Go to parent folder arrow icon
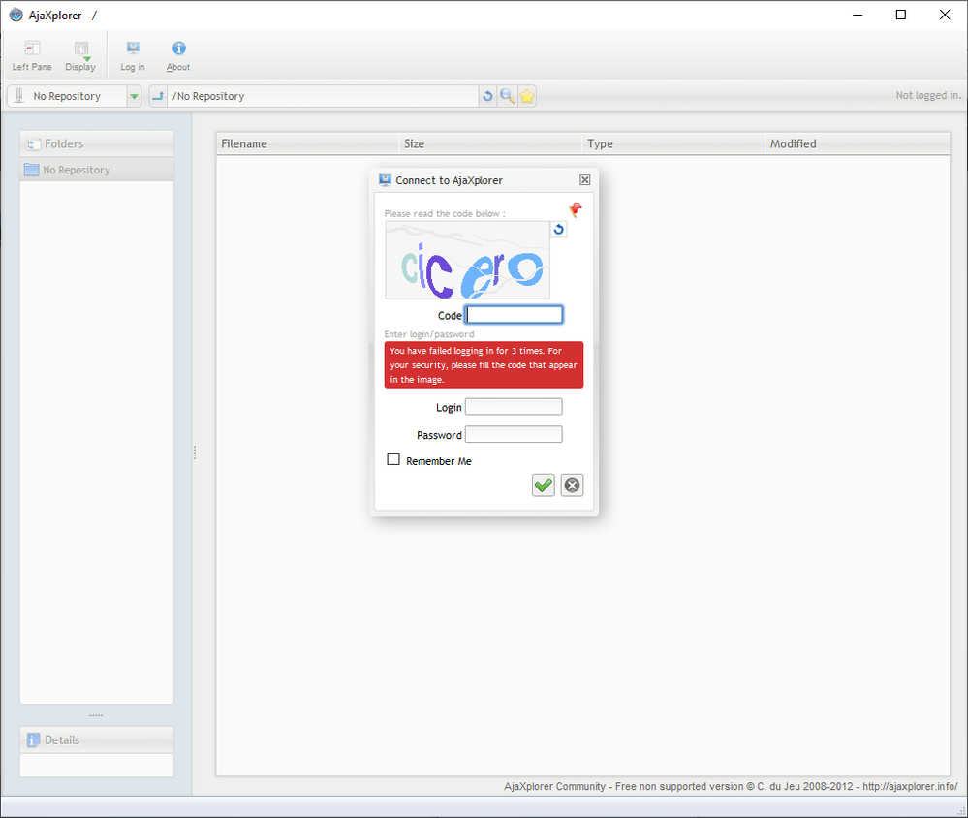This screenshot has height=818, width=968. click(x=158, y=96)
